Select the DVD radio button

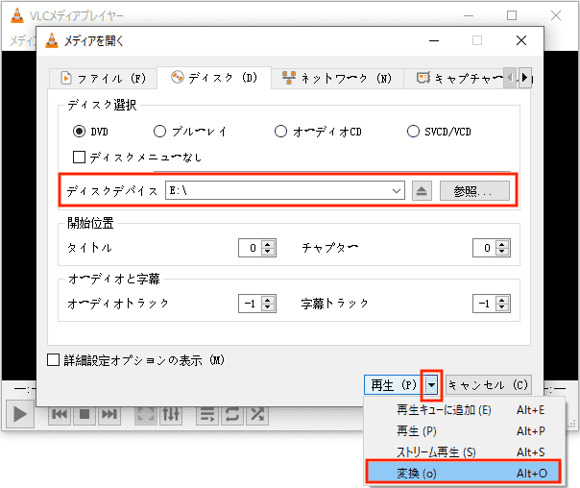79,132
